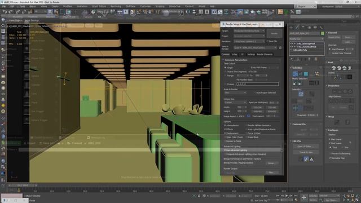
Task: Open the Create tab (plus icon) in command panel
Action: (x=291, y=28)
